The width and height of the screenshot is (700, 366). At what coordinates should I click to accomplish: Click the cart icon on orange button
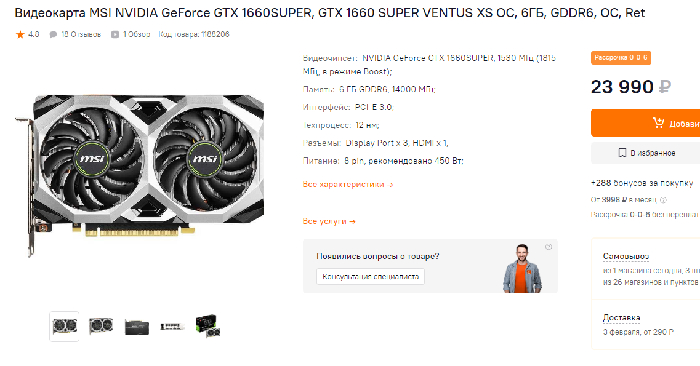659,122
